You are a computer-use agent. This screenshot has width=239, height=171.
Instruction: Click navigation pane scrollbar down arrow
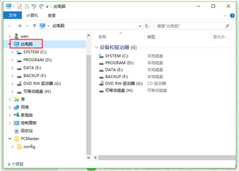(89, 157)
